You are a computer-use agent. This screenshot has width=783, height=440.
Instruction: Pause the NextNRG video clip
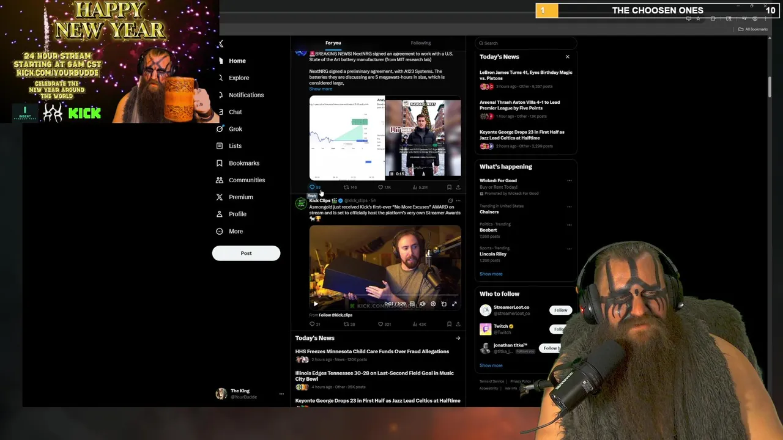pos(392,174)
